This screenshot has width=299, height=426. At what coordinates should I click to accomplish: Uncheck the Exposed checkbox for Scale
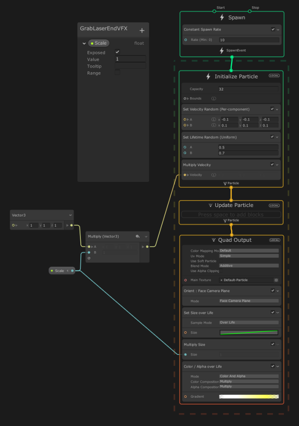coord(117,52)
